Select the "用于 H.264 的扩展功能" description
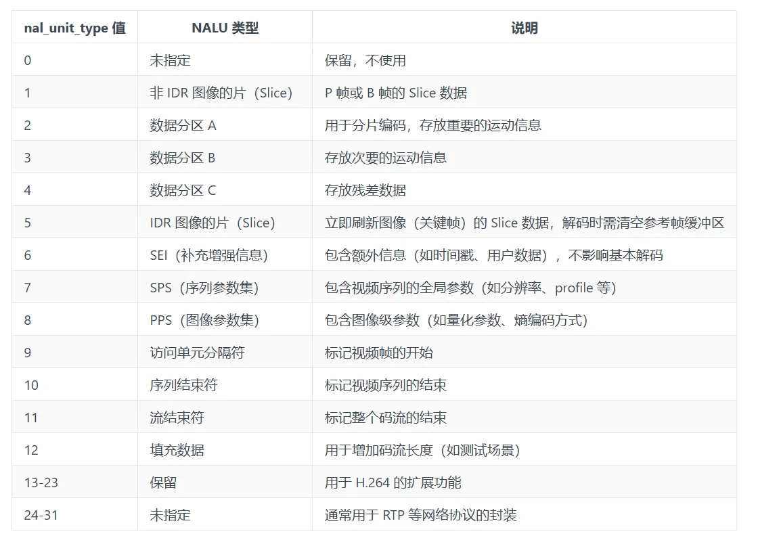The width and height of the screenshot is (758, 538). pyautogui.click(x=393, y=483)
